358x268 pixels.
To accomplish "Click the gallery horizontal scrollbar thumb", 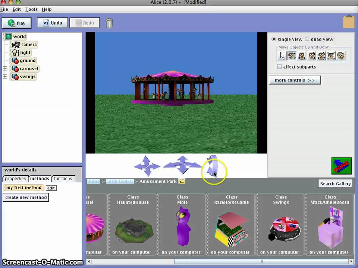I will coord(261,261).
